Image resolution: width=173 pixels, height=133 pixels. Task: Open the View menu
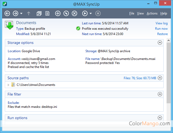point(140,13)
